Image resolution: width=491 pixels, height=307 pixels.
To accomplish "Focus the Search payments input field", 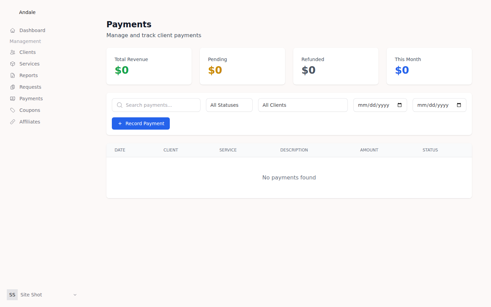I will (x=156, y=105).
